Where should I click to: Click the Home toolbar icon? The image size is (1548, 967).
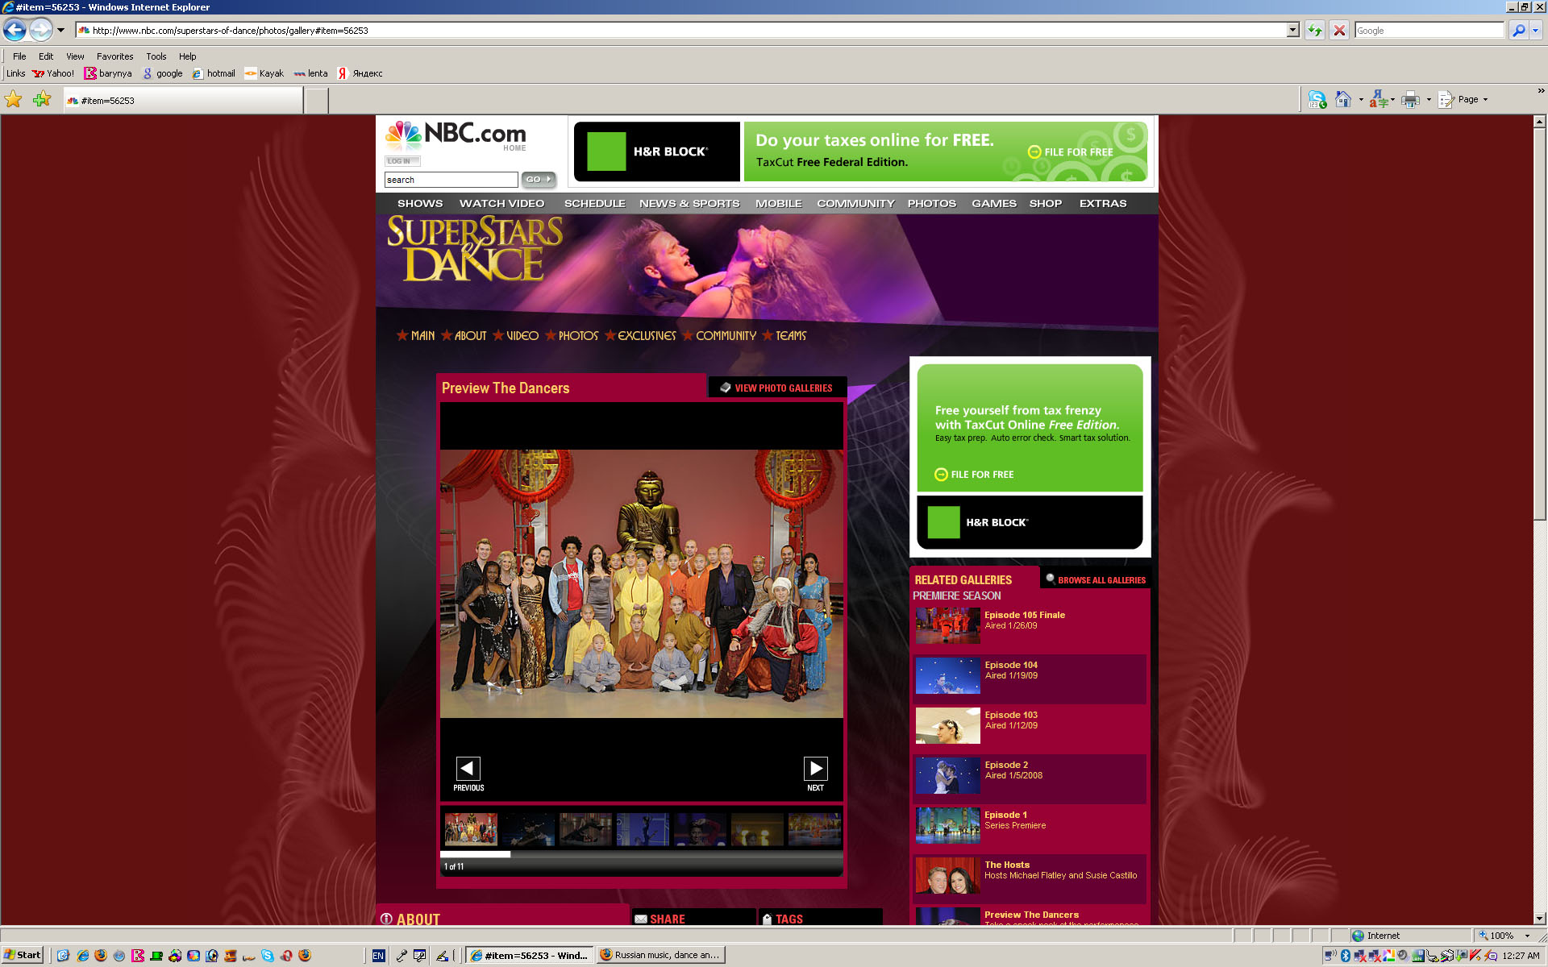pyautogui.click(x=1342, y=100)
